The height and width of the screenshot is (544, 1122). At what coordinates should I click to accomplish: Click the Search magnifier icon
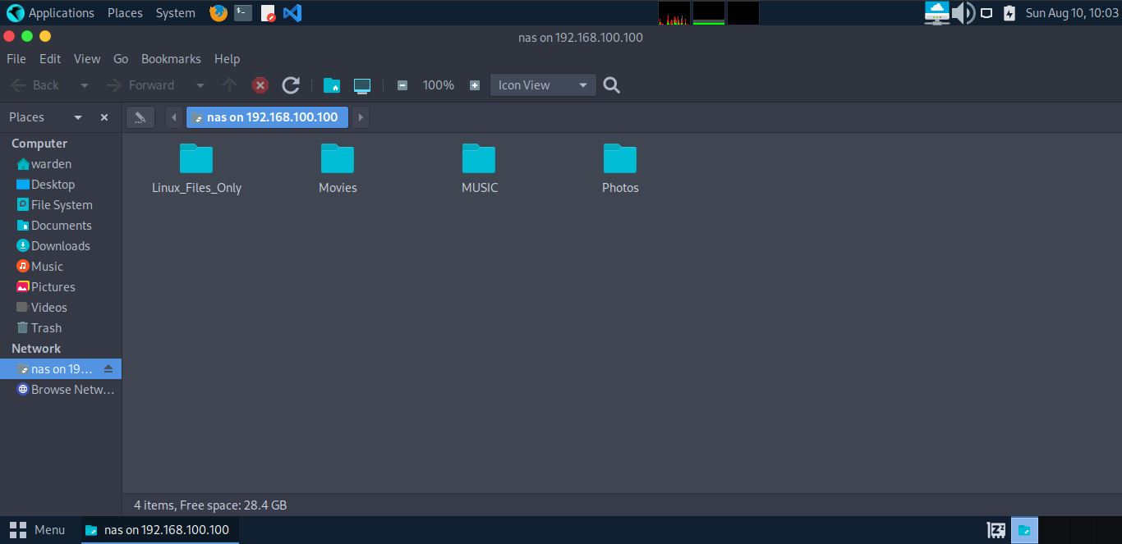pos(611,85)
